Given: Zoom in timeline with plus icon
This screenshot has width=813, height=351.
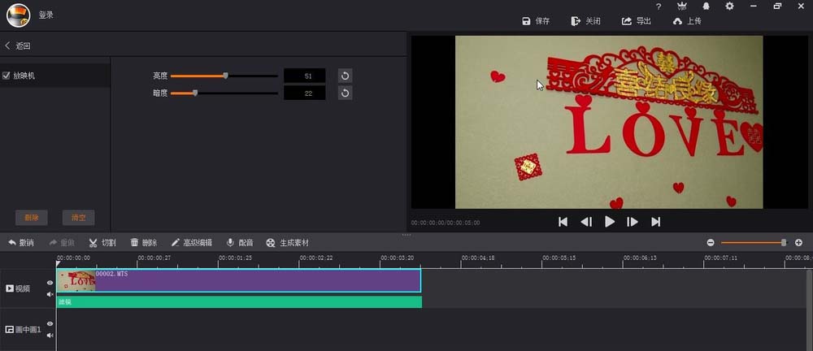Looking at the screenshot, I should pos(798,243).
